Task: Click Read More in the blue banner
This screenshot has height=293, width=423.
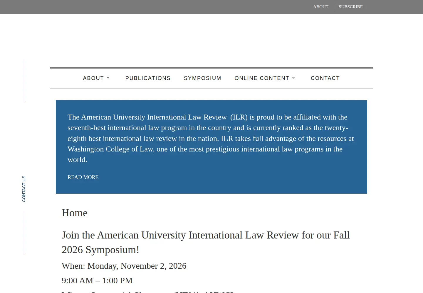Action: click(x=83, y=177)
